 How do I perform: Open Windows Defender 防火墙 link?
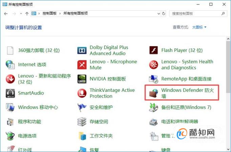coord(187,93)
